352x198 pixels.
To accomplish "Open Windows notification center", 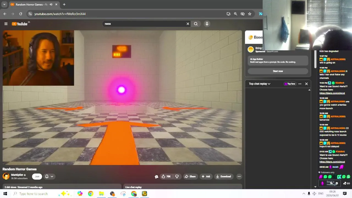I will pyautogui.click(x=345, y=194).
